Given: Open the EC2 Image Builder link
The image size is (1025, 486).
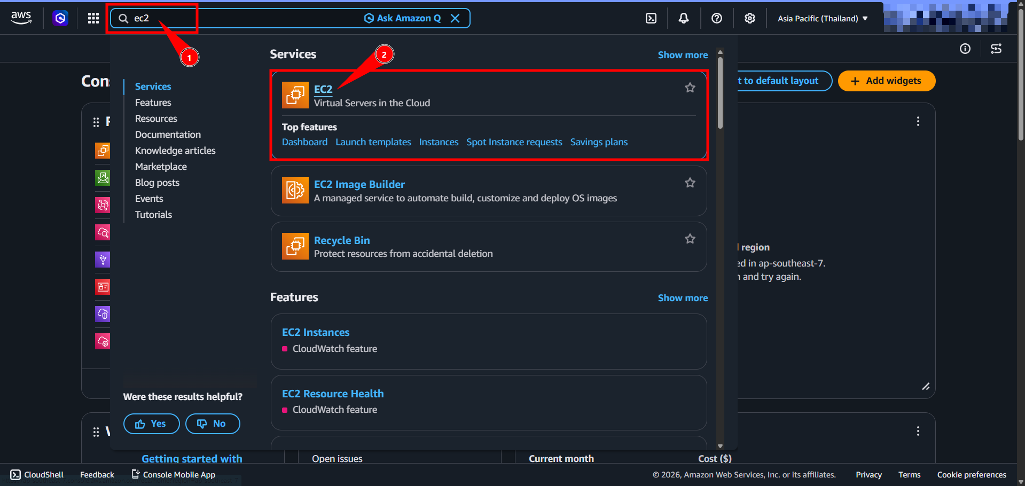Looking at the screenshot, I should 359,184.
